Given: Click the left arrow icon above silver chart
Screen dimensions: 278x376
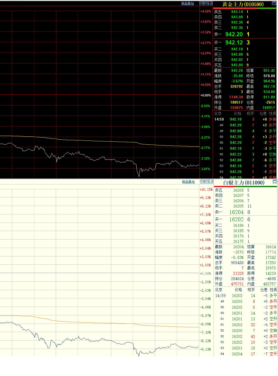Looking at the screenshot, I should [x=202, y=182].
